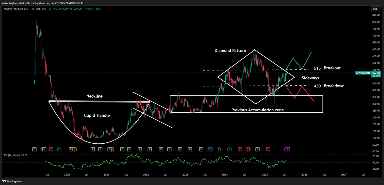This screenshot has width=384, height=185.
Task: Click the ARVINDFASN symbol label on price axis
Action: pyautogui.click(x=363, y=73)
